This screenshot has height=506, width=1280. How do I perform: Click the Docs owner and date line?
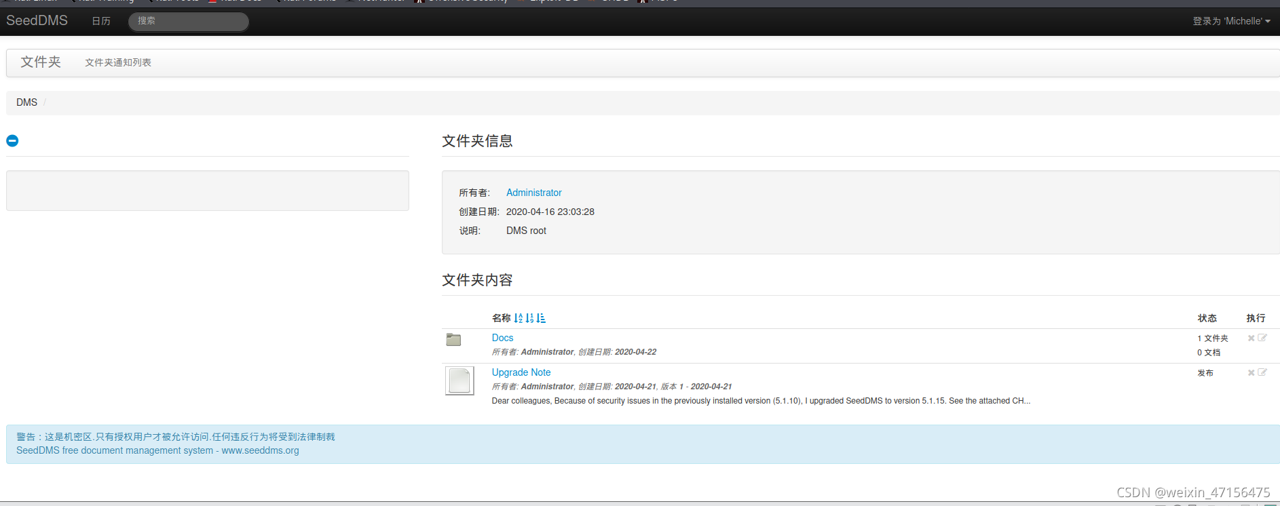tap(574, 352)
